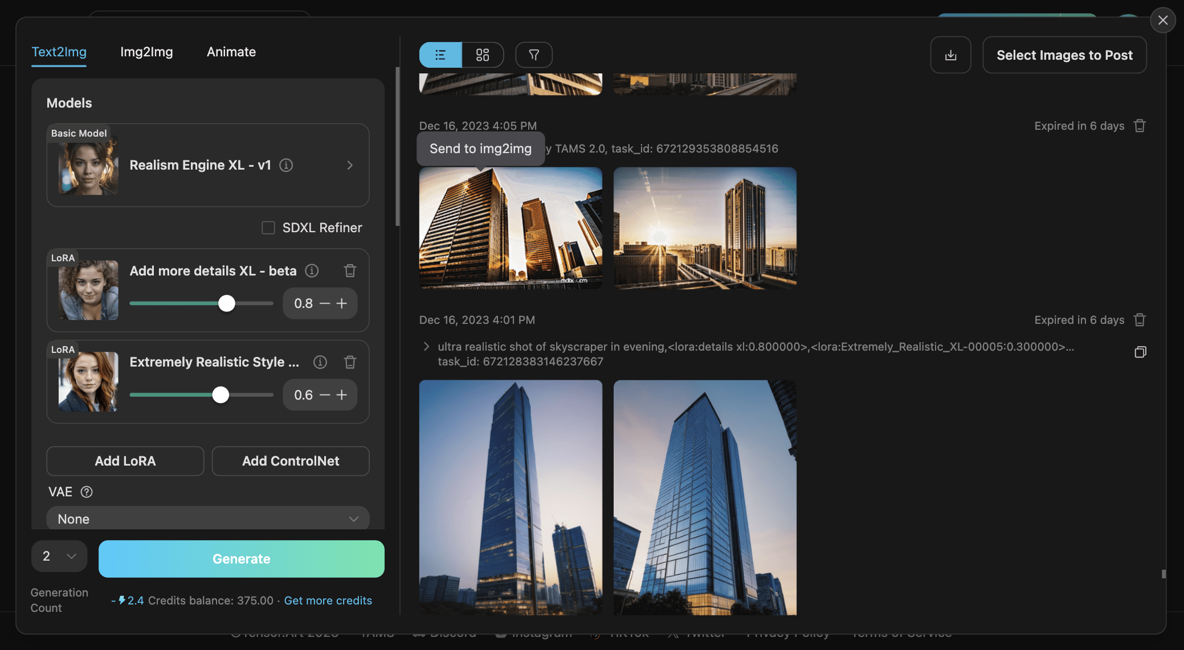Switch to the Img2Img tab
The height and width of the screenshot is (650, 1184).
tap(146, 52)
